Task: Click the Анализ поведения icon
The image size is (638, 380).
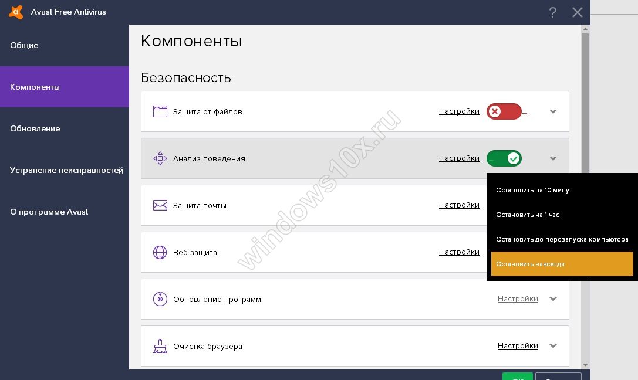Action: click(160, 158)
